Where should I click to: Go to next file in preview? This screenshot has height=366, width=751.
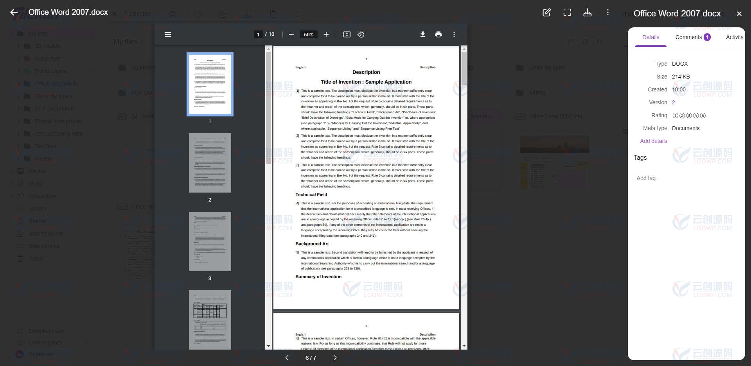coord(335,358)
